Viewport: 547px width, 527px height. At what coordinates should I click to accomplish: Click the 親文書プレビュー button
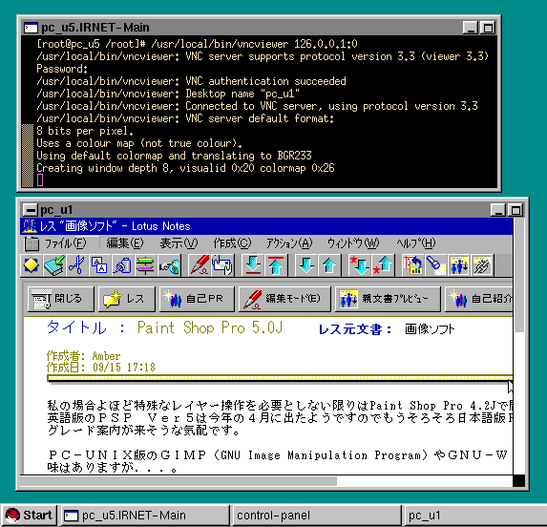coord(388,299)
